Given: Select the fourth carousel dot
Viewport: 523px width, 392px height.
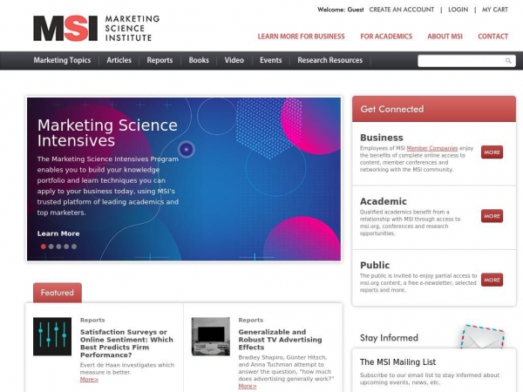Looking at the screenshot, I should (x=66, y=247).
